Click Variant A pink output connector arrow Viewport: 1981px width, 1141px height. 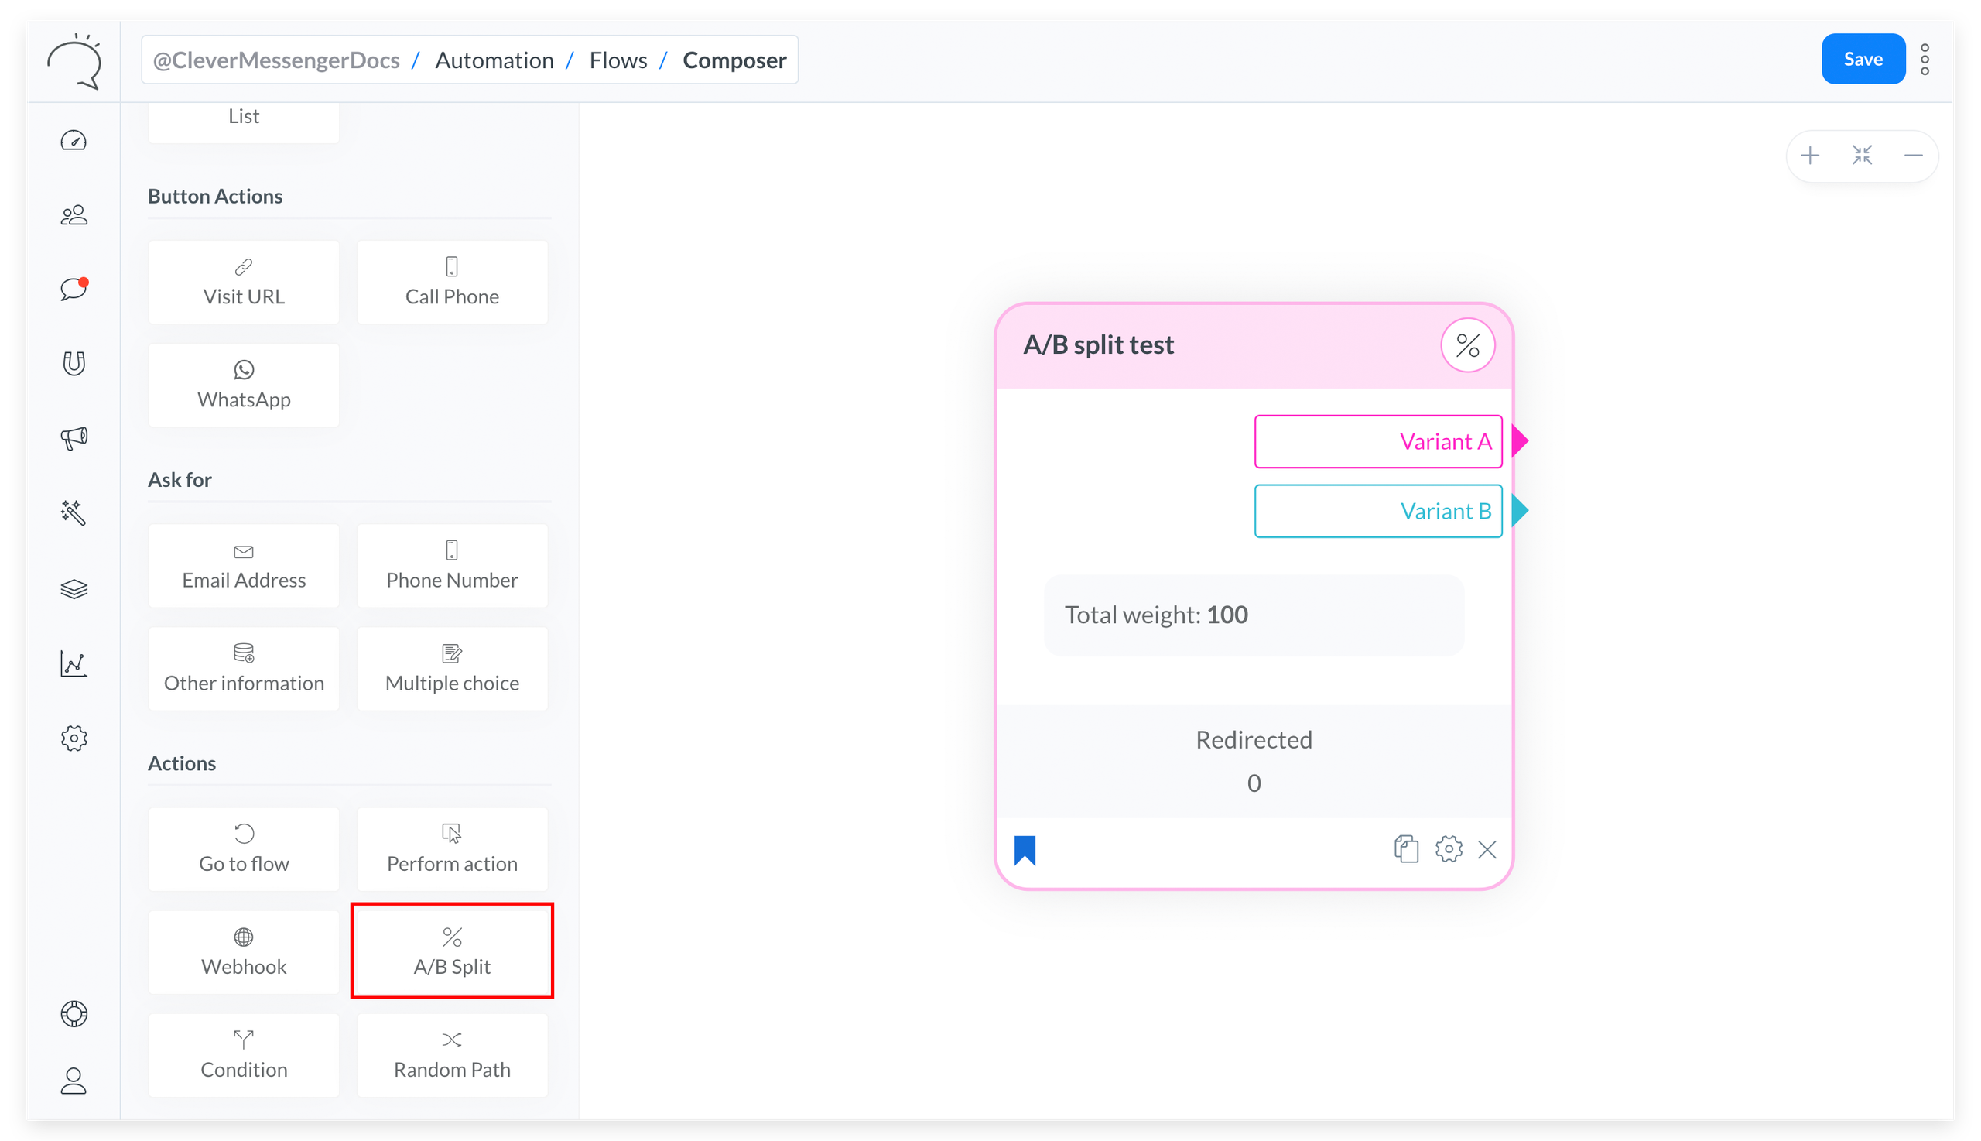[x=1520, y=441]
